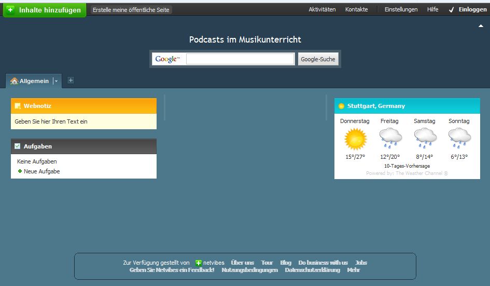Click the Sonntag day label
This screenshot has height=286, width=490.
459,121
